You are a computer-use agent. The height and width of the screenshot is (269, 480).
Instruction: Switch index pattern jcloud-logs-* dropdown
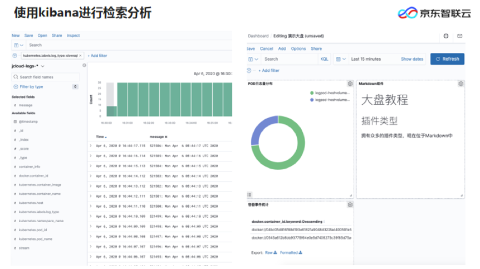click(28, 66)
